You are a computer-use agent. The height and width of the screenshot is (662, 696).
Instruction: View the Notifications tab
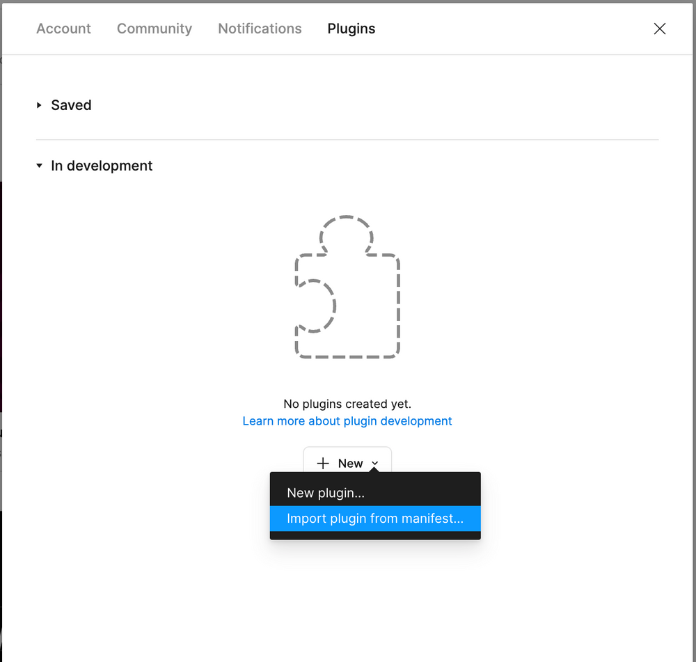(259, 29)
